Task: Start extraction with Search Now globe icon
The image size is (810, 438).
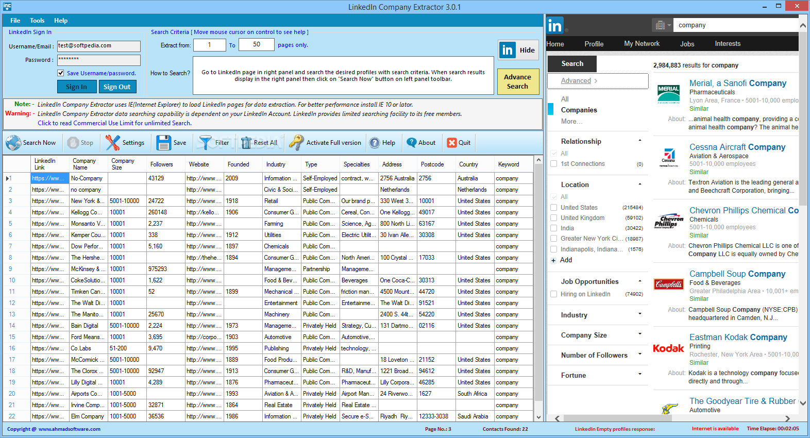Action: (14, 143)
